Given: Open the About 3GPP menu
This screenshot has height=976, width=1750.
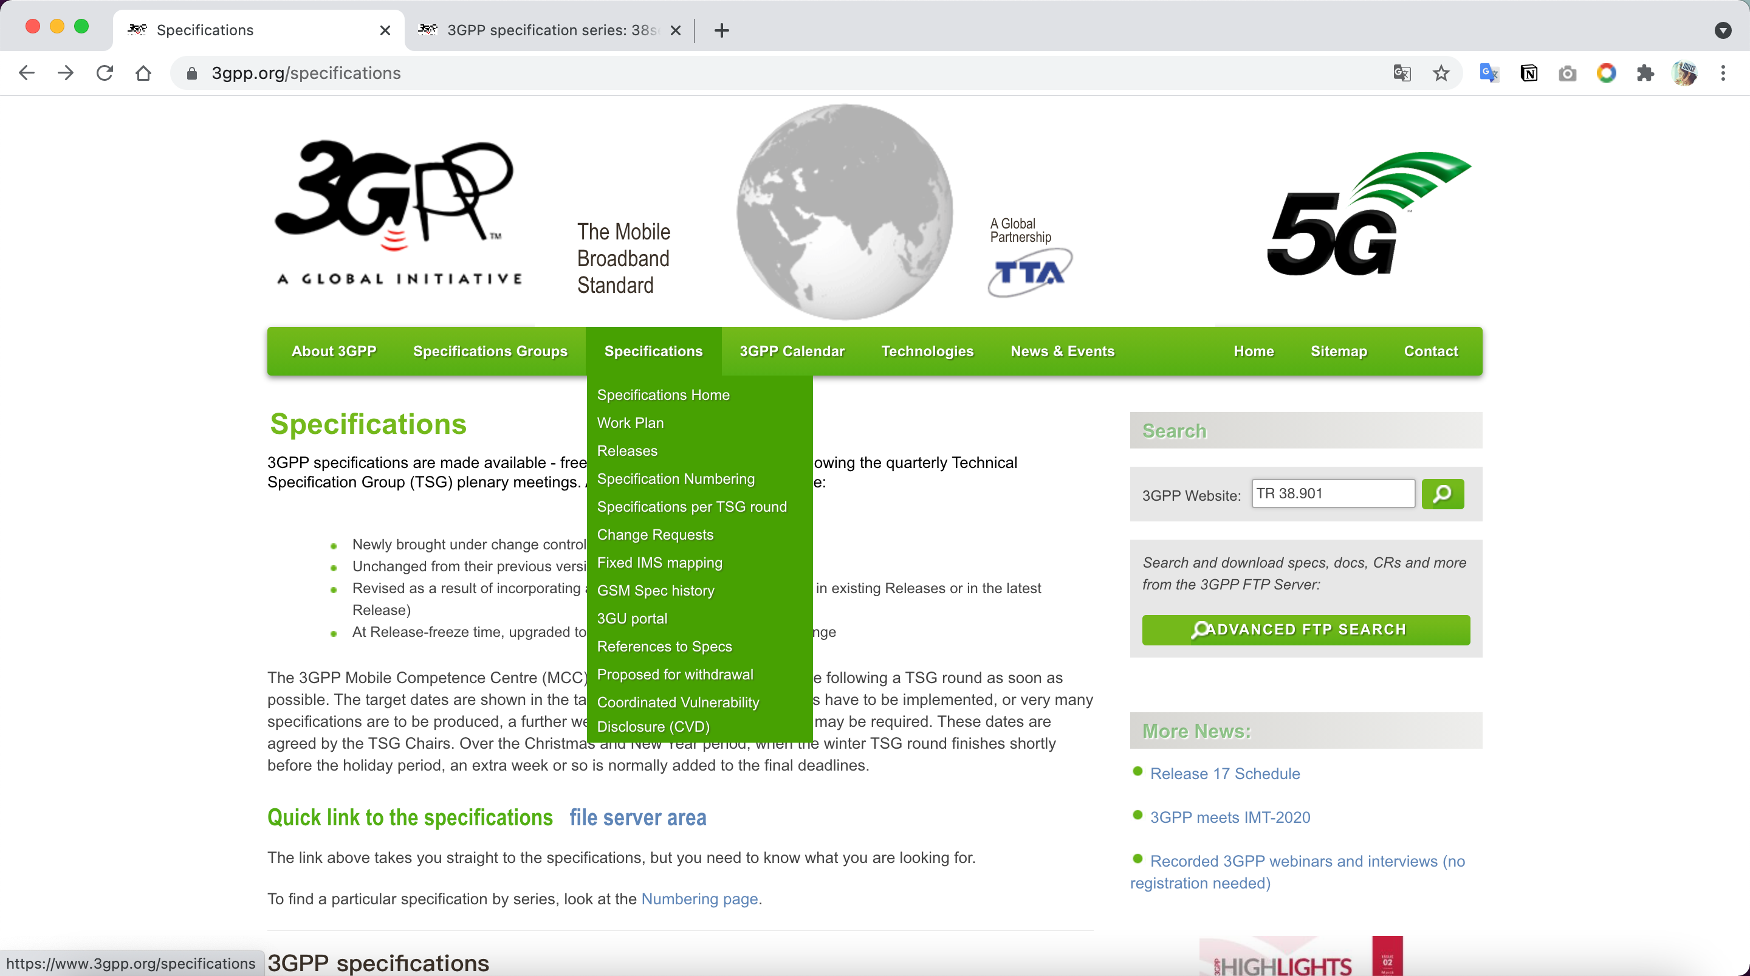Looking at the screenshot, I should [x=334, y=351].
